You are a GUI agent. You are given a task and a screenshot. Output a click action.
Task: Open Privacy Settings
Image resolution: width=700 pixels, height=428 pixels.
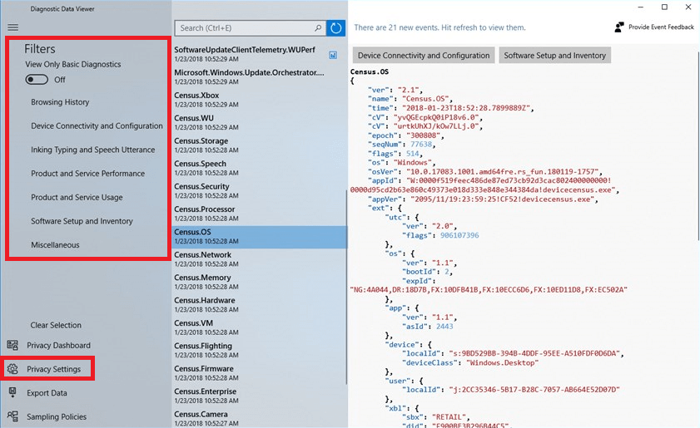(53, 369)
